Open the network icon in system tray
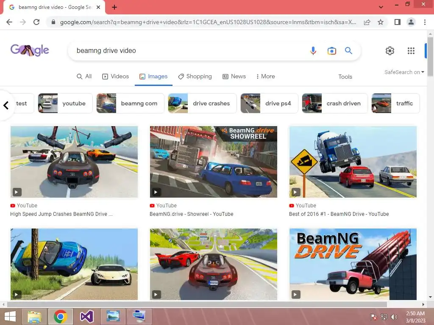The width and height of the screenshot is (434, 325). click(x=384, y=317)
